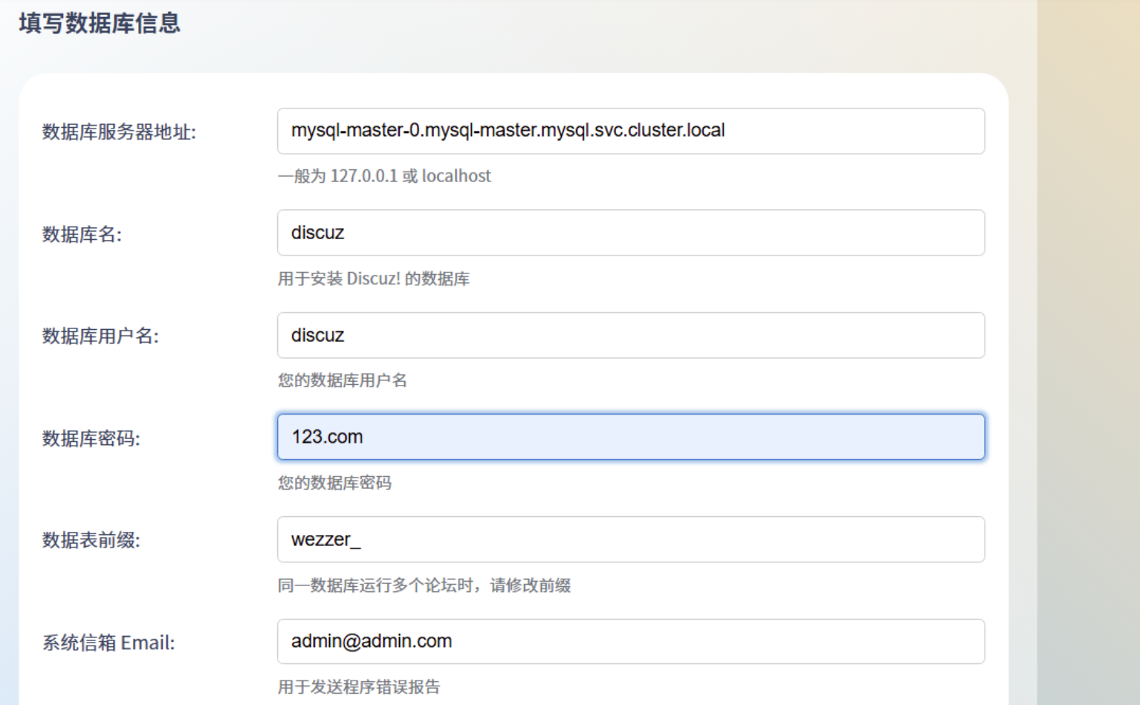Click hint text 用于发送程序错误报告

point(359,687)
